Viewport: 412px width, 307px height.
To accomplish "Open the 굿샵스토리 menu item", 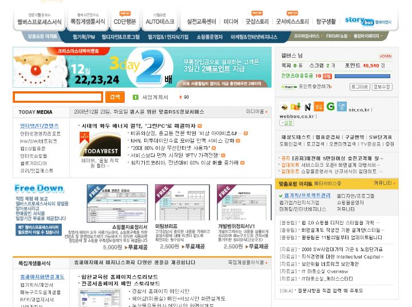I will click(x=257, y=22).
